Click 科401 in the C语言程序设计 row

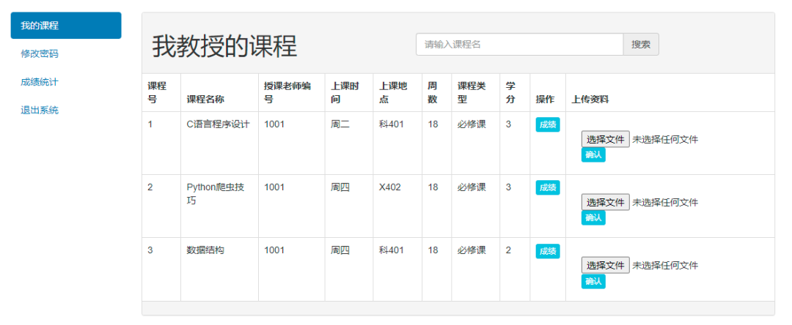tap(392, 124)
